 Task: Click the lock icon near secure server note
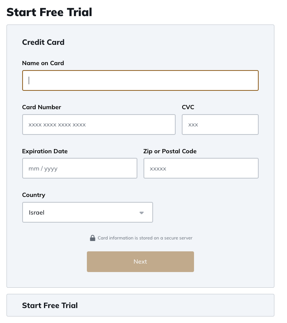(x=92, y=238)
